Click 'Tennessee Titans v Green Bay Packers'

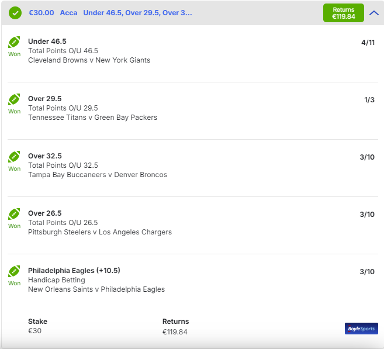[x=92, y=118]
